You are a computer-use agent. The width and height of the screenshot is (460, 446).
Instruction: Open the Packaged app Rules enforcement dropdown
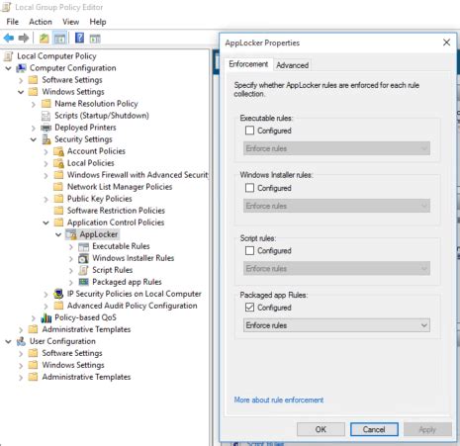click(336, 325)
